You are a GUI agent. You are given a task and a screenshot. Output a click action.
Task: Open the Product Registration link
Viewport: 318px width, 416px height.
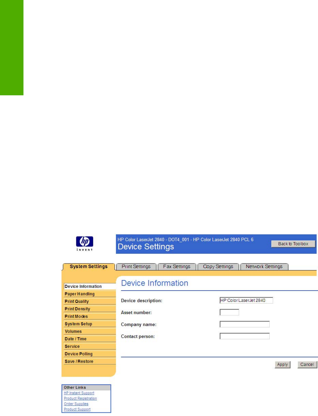[80, 398]
